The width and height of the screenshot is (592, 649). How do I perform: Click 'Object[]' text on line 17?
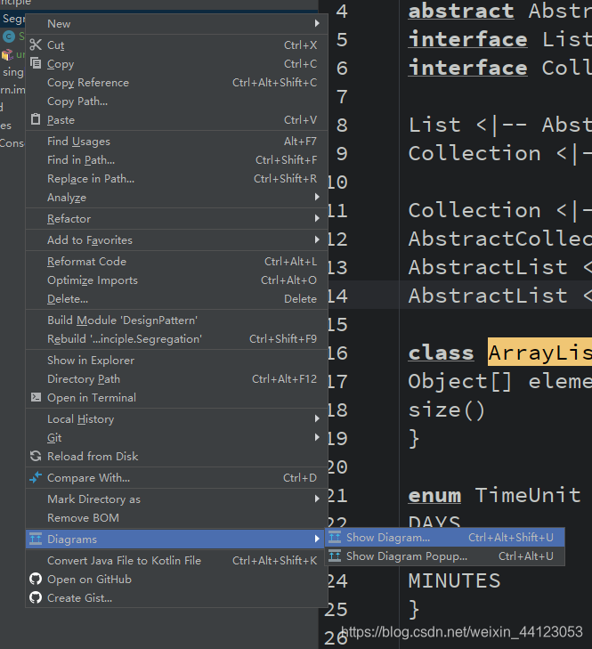coord(459,381)
